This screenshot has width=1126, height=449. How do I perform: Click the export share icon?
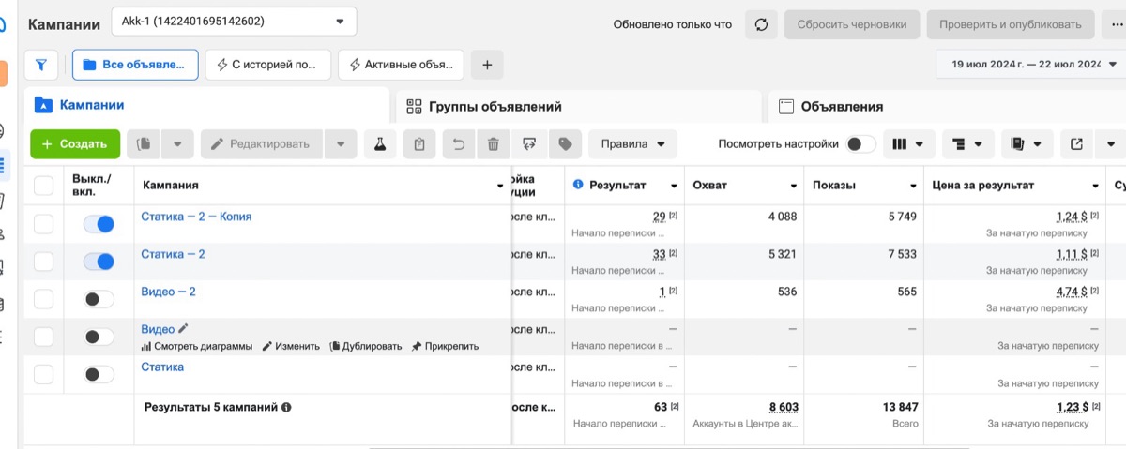coord(1077,144)
